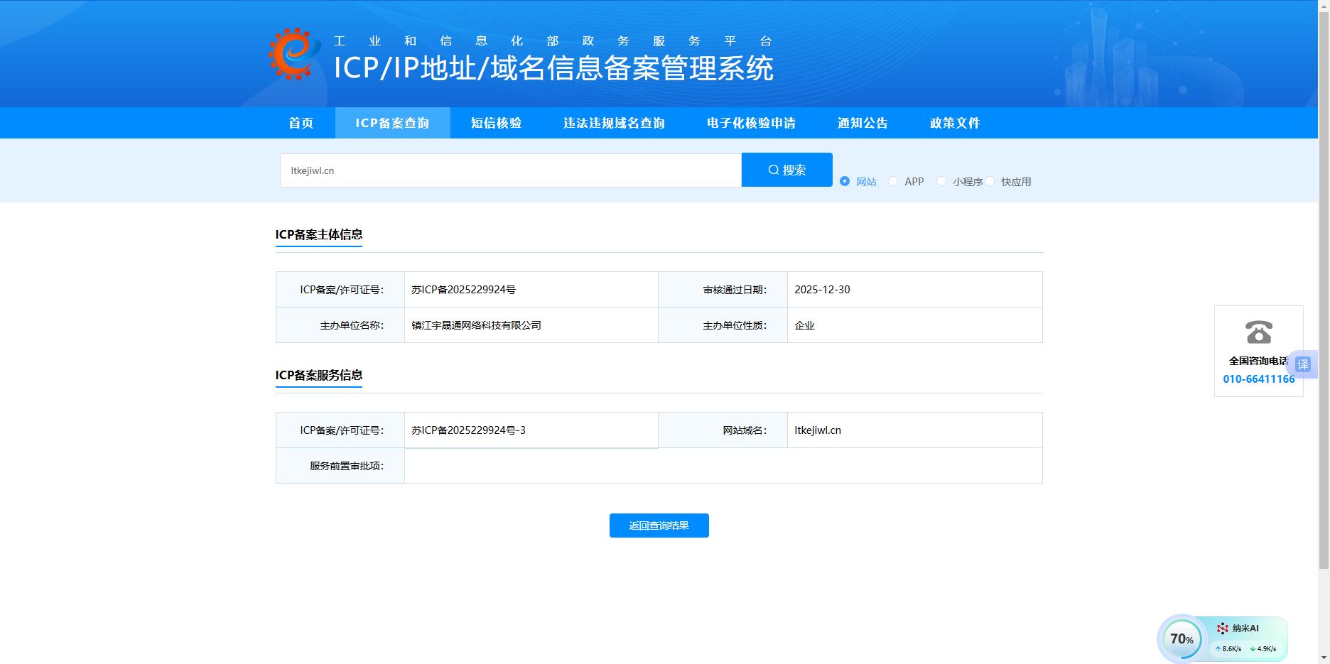Open 违法违规域名查询 nav tab
The height and width of the screenshot is (664, 1330).
click(614, 123)
